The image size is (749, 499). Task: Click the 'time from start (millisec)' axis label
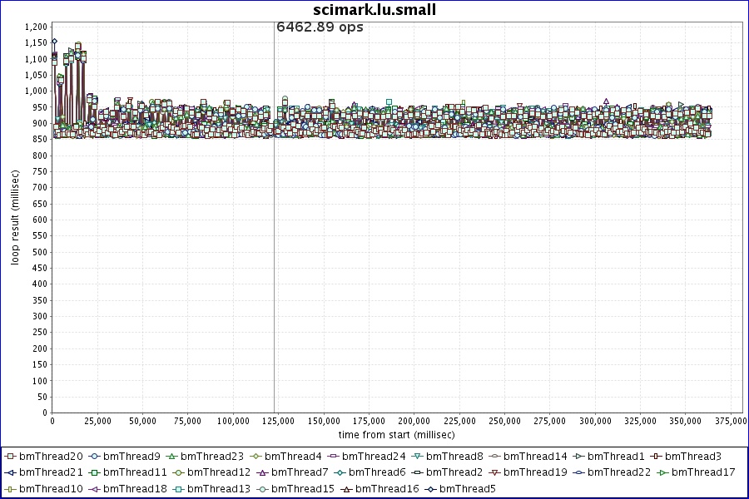click(396, 435)
